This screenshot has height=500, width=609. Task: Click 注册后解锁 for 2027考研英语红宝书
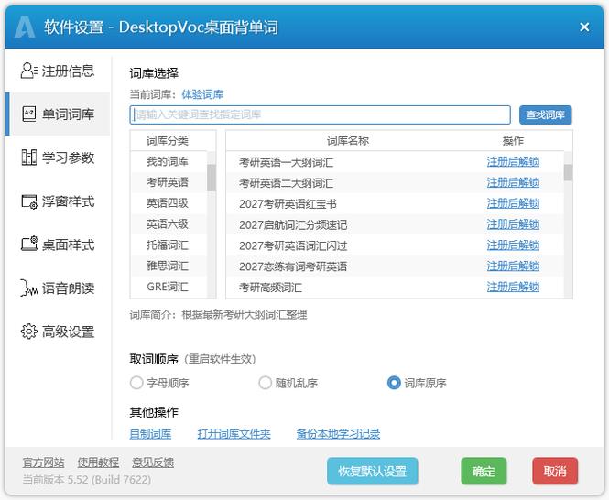(x=513, y=203)
